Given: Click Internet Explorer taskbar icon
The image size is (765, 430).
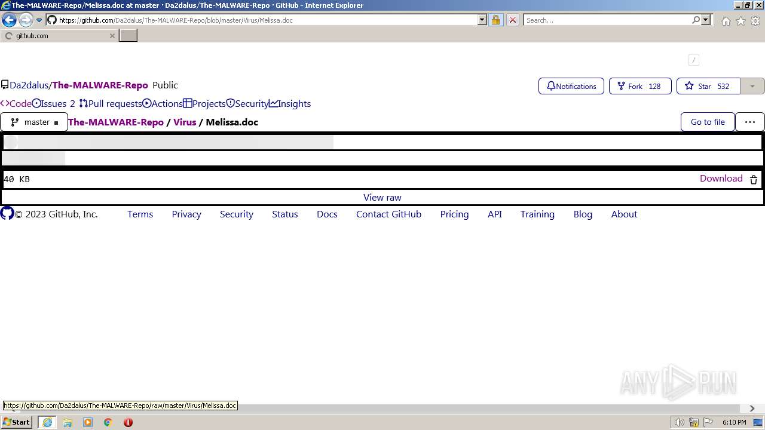Looking at the screenshot, I should coord(47,422).
